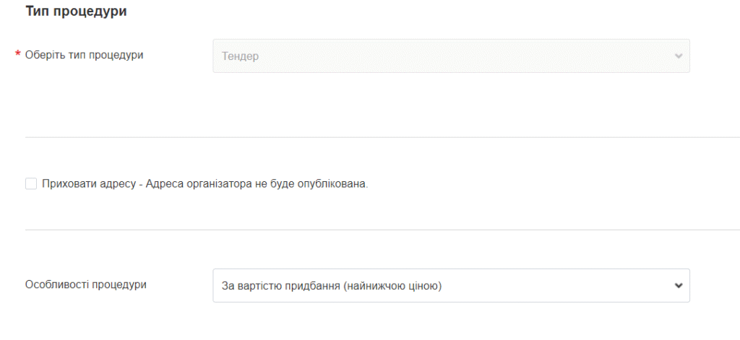Click the Адреса організатора не буде опублікована text
The height and width of the screenshot is (340, 740).
point(257,184)
